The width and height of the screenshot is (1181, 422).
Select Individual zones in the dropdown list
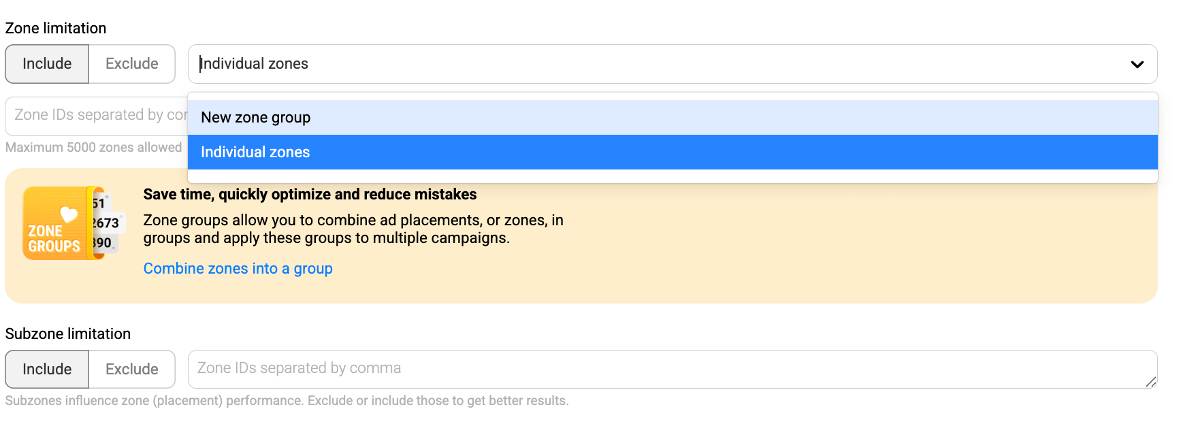[255, 152]
